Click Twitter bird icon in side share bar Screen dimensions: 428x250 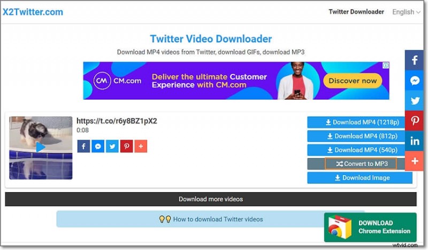coord(414,101)
